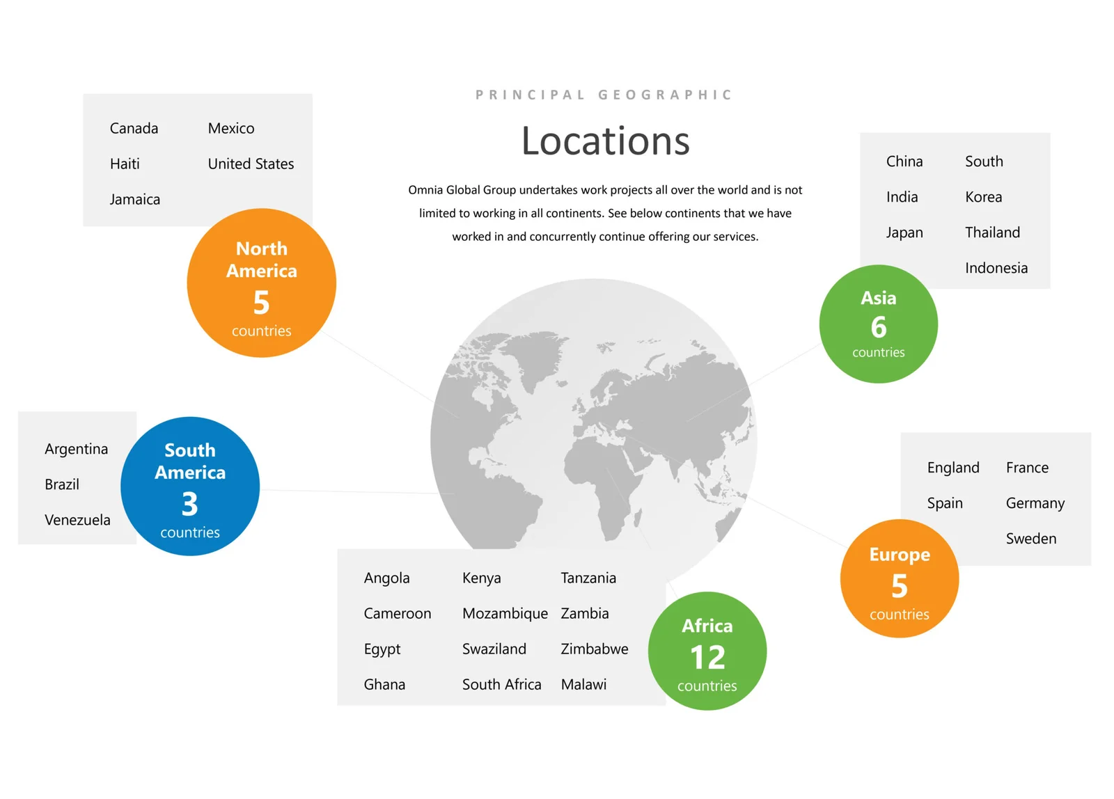Select Sweden in the Europe list
Image resolution: width=1114 pixels, height=799 pixels.
click(1030, 539)
